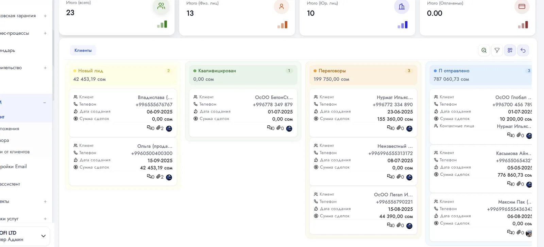Image resolution: width=544 pixels, height=247 pixels.
Task: Open the OFI LTD account dropdown chevron
Action: point(43,236)
